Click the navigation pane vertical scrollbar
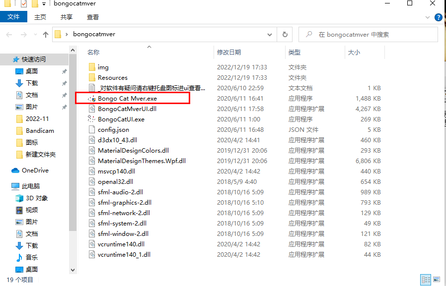 click(x=73, y=149)
